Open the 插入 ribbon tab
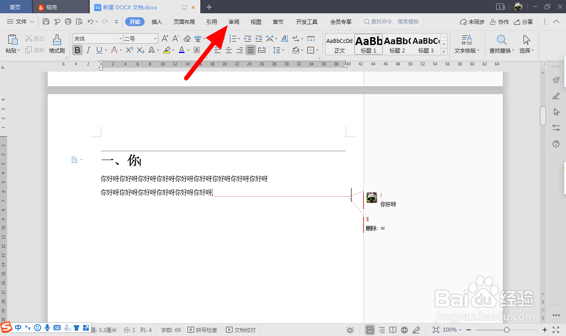Image resolution: width=566 pixels, height=336 pixels. (157, 22)
